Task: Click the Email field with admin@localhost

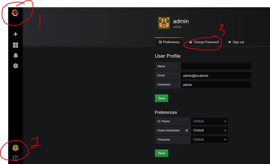Action: click(216, 76)
